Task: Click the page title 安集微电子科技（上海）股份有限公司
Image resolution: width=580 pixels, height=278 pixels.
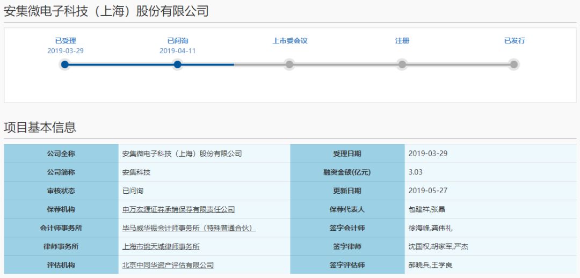Action: click(106, 11)
